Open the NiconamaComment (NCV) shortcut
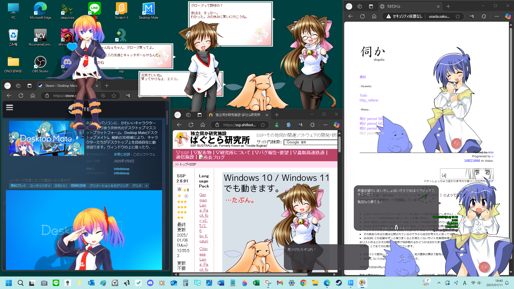 [x=40, y=37]
